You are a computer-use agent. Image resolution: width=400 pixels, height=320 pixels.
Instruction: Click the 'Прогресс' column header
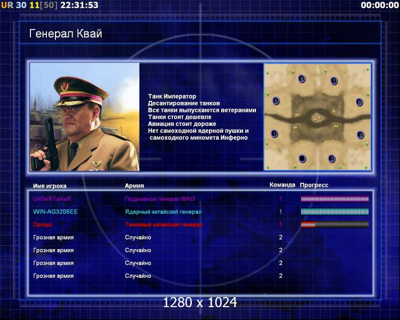pos(314,185)
